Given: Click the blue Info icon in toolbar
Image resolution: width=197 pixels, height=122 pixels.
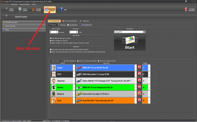Looking at the screenshot, I should click(x=61, y=10).
